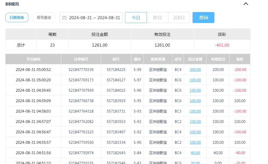Click the 查询 search button
The width and height of the screenshot is (268, 164).
(203, 17)
